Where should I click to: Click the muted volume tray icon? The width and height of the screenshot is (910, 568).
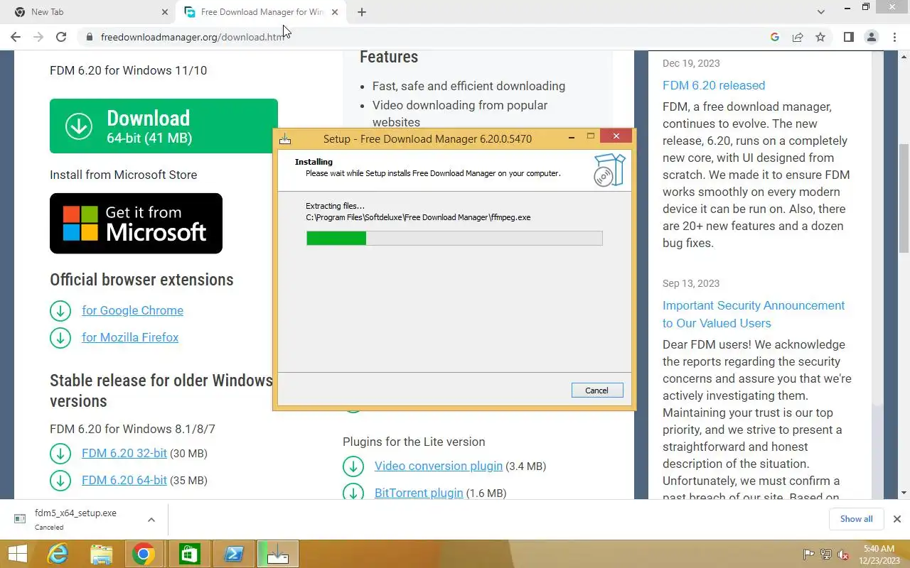844,555
